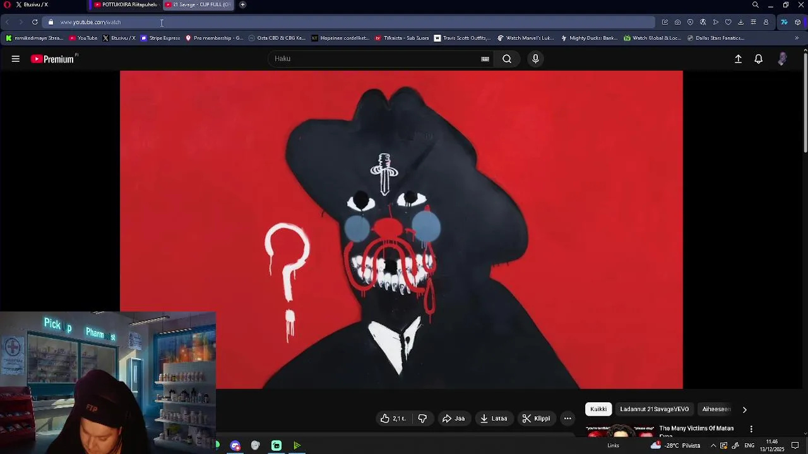Share the video via Jaa button

(453, 419)
